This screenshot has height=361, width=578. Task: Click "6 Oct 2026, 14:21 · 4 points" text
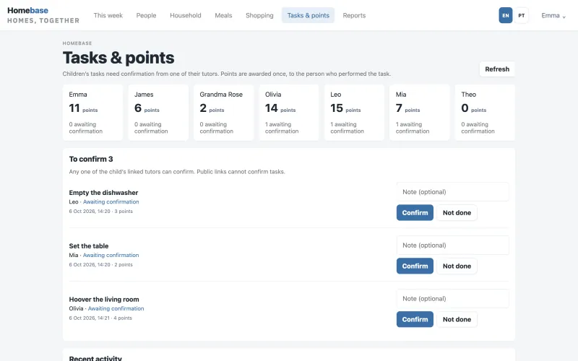[100, 318]
